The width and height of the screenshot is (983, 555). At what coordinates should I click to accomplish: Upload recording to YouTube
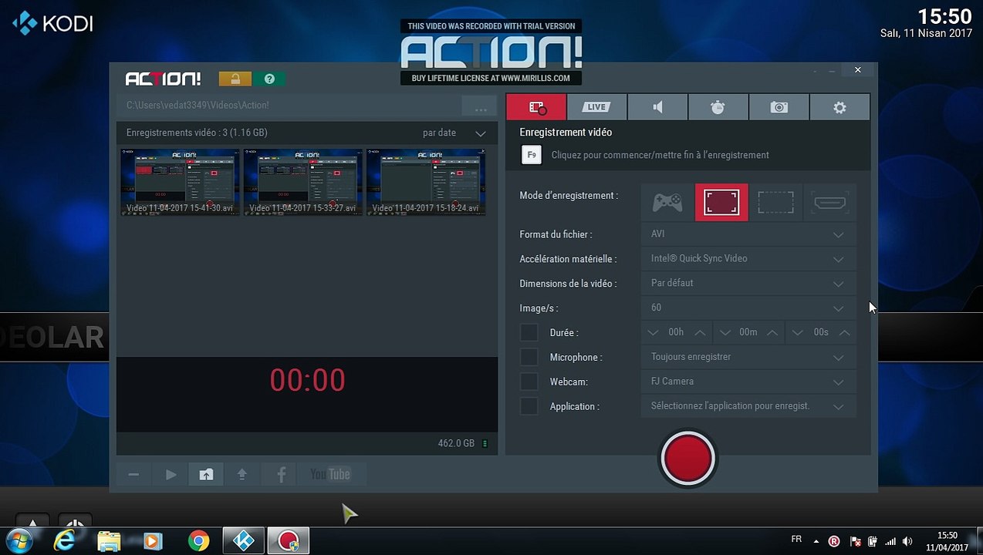click(x=330, y=475)
